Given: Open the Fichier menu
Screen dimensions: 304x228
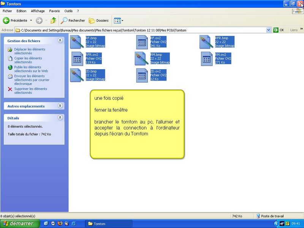Looking at the screenshot, I should [x=7, y=11].
